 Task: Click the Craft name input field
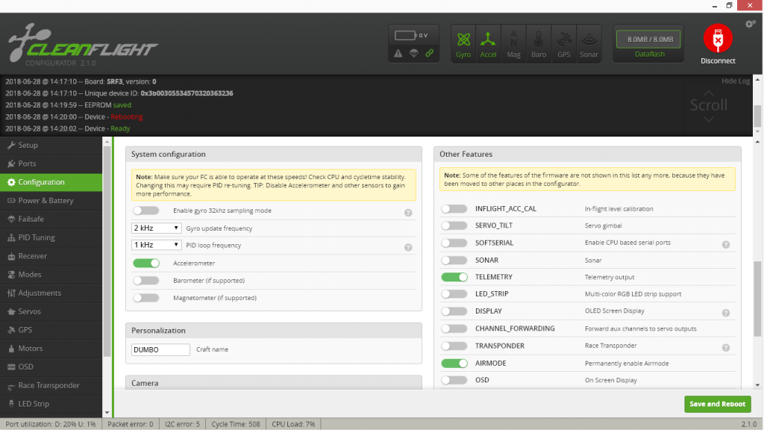160,349
